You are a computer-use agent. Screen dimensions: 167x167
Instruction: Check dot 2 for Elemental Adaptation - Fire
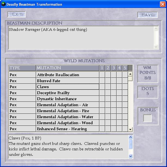click(108, 111)
